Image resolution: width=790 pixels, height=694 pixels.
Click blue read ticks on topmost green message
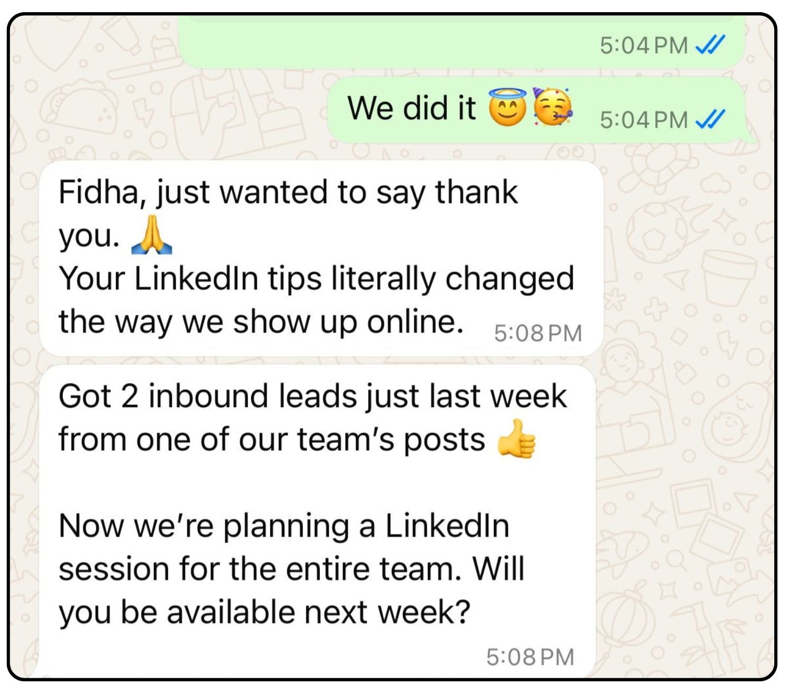click(x=710, y=45)
